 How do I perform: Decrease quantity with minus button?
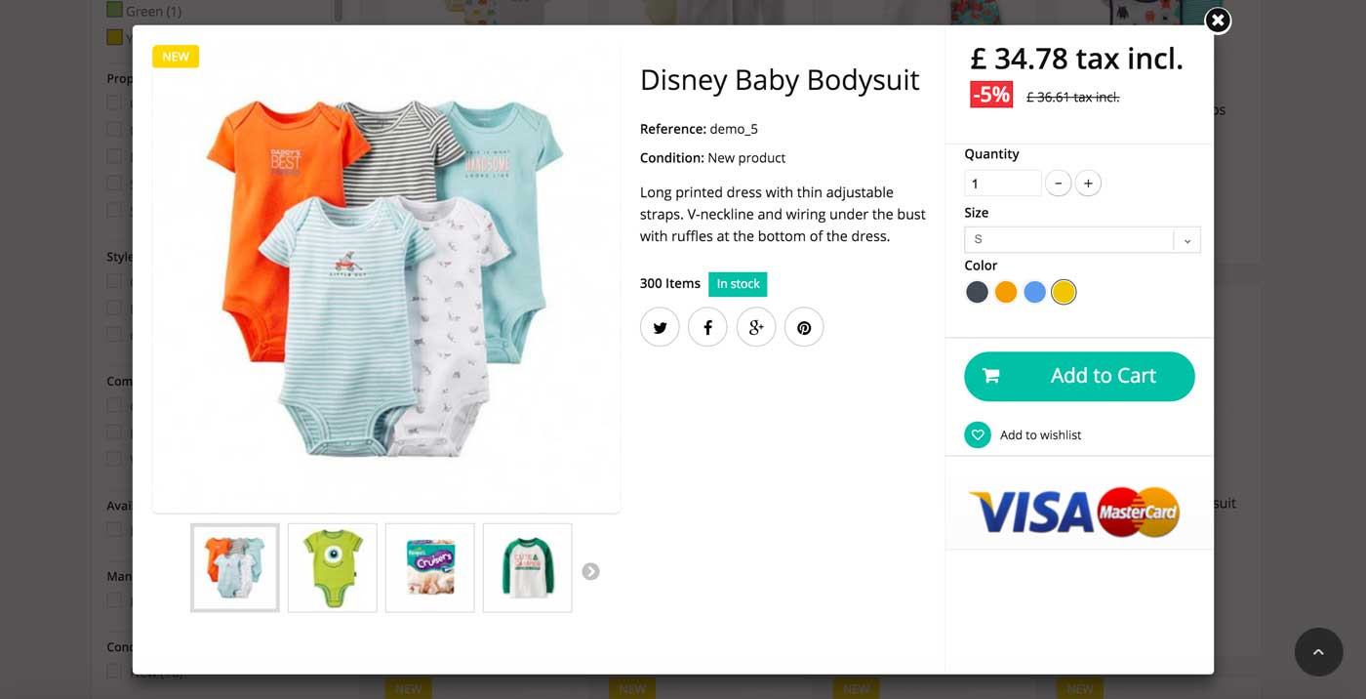[1058, 184]
